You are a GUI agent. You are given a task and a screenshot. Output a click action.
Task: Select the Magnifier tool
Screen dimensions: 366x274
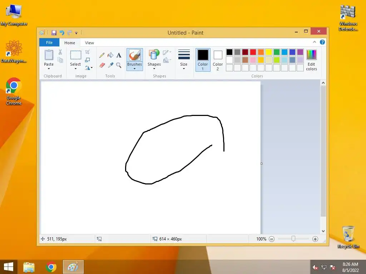click(x=119, y=65)
